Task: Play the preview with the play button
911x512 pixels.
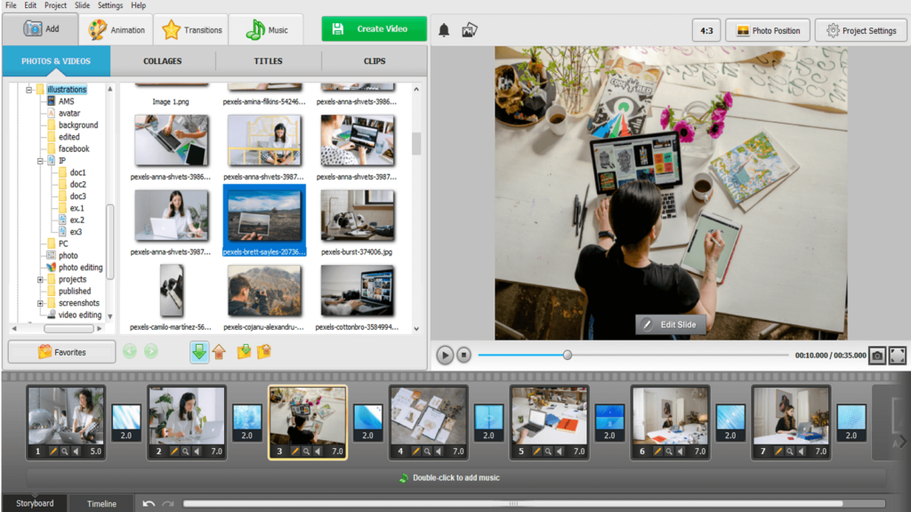Action: [x=444, y=355]
